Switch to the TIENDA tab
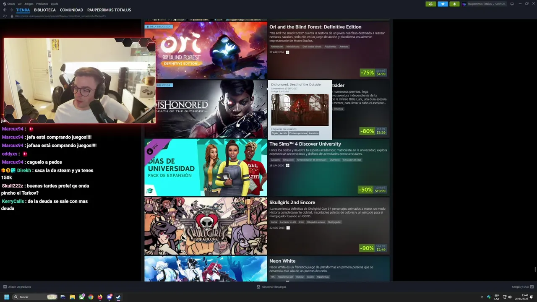Viewport: 537px width, 302px height. pos(23,10)
